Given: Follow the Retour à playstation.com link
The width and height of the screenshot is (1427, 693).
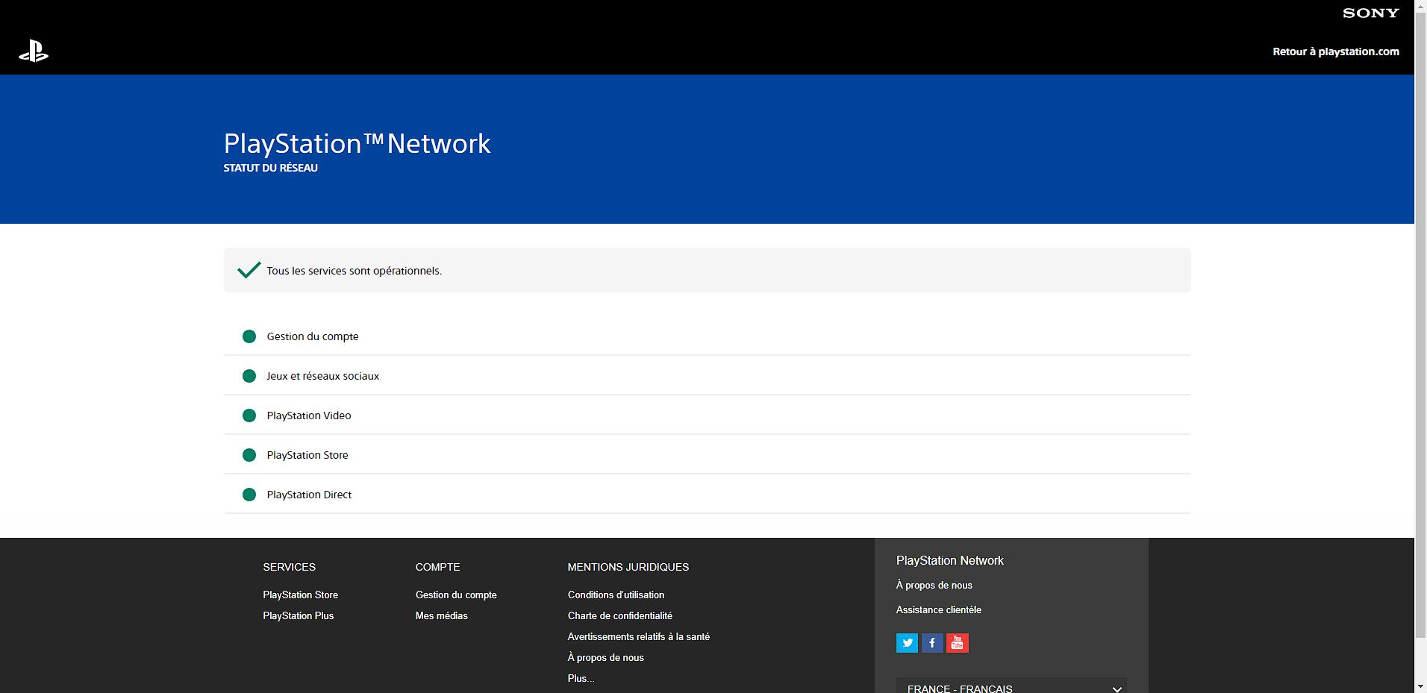Looking at the screenshot, I should (x=1335, y=51).
